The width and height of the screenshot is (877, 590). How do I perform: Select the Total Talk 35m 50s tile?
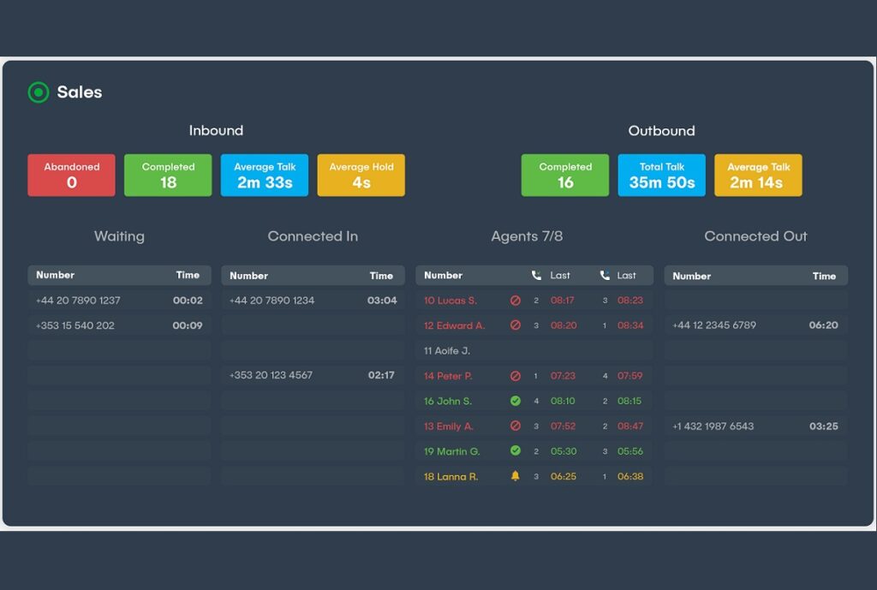coord(661,175)
